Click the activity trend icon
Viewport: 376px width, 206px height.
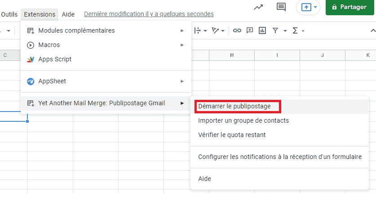click(x=258, y=7)
